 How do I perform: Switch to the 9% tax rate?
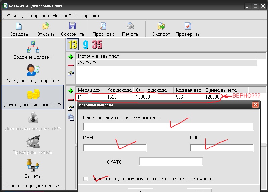(86, 45)
